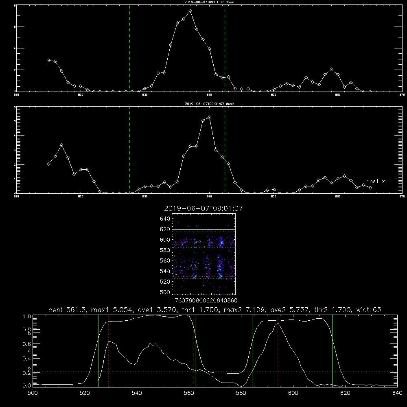Click the green vertical line near 615 in bottom plot
The width and height of the screenshot is (407, 407).
[332, 350]
